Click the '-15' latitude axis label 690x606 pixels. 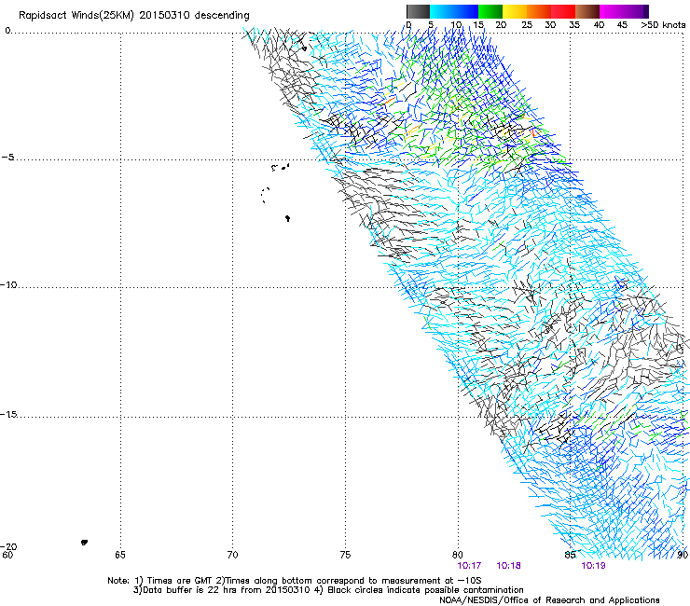(x=8, y=415)
